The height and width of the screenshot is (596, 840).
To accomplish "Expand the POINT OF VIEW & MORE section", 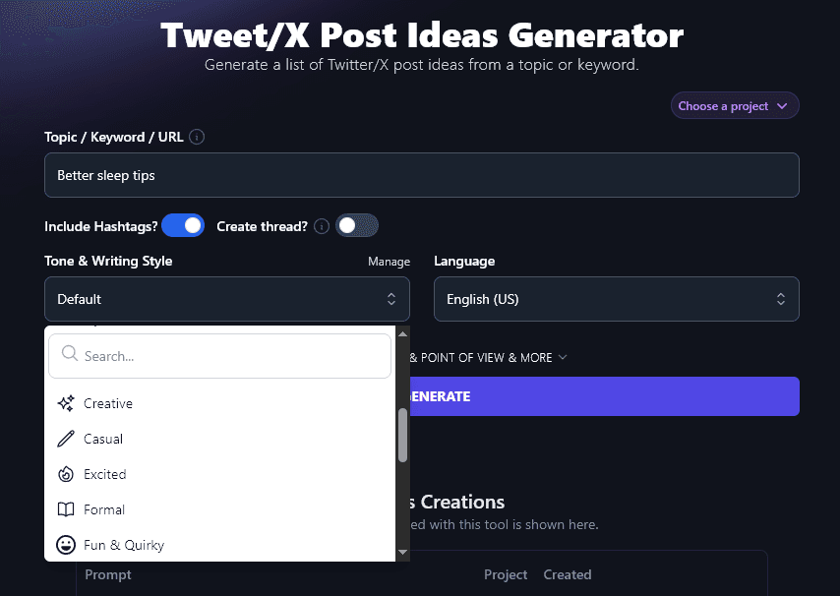I will click(482, 357).
